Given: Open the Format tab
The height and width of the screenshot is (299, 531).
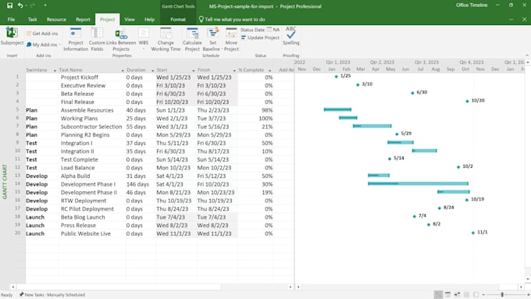Looking at the screenshot, I should point(178,20).
